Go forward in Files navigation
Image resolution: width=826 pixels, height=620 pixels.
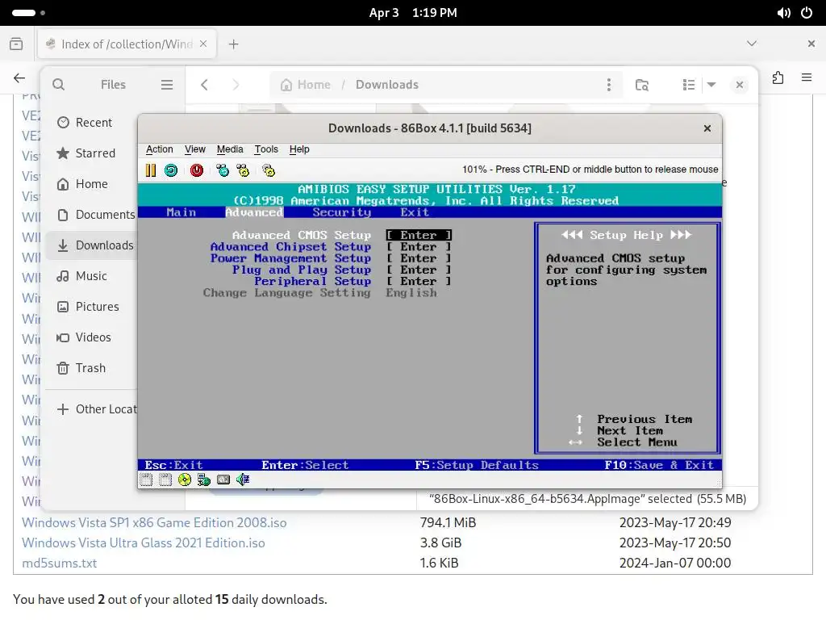click(x=236, y=84)
